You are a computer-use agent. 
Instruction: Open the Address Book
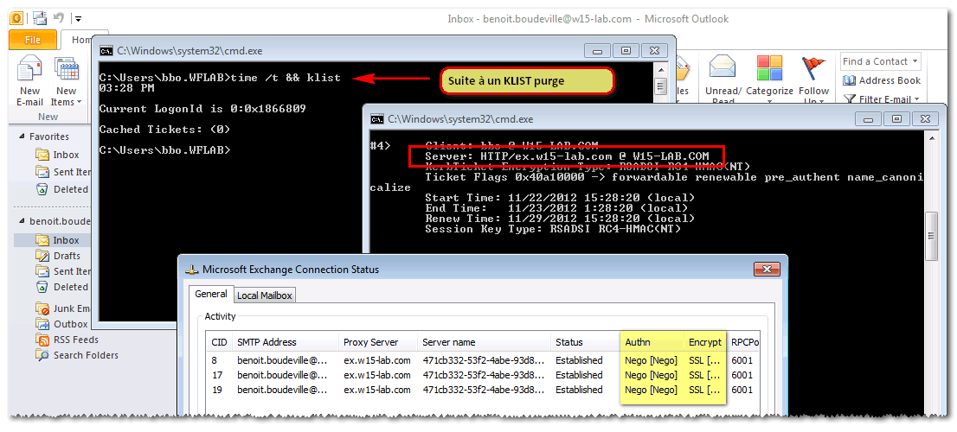click(x=882, y=80)
